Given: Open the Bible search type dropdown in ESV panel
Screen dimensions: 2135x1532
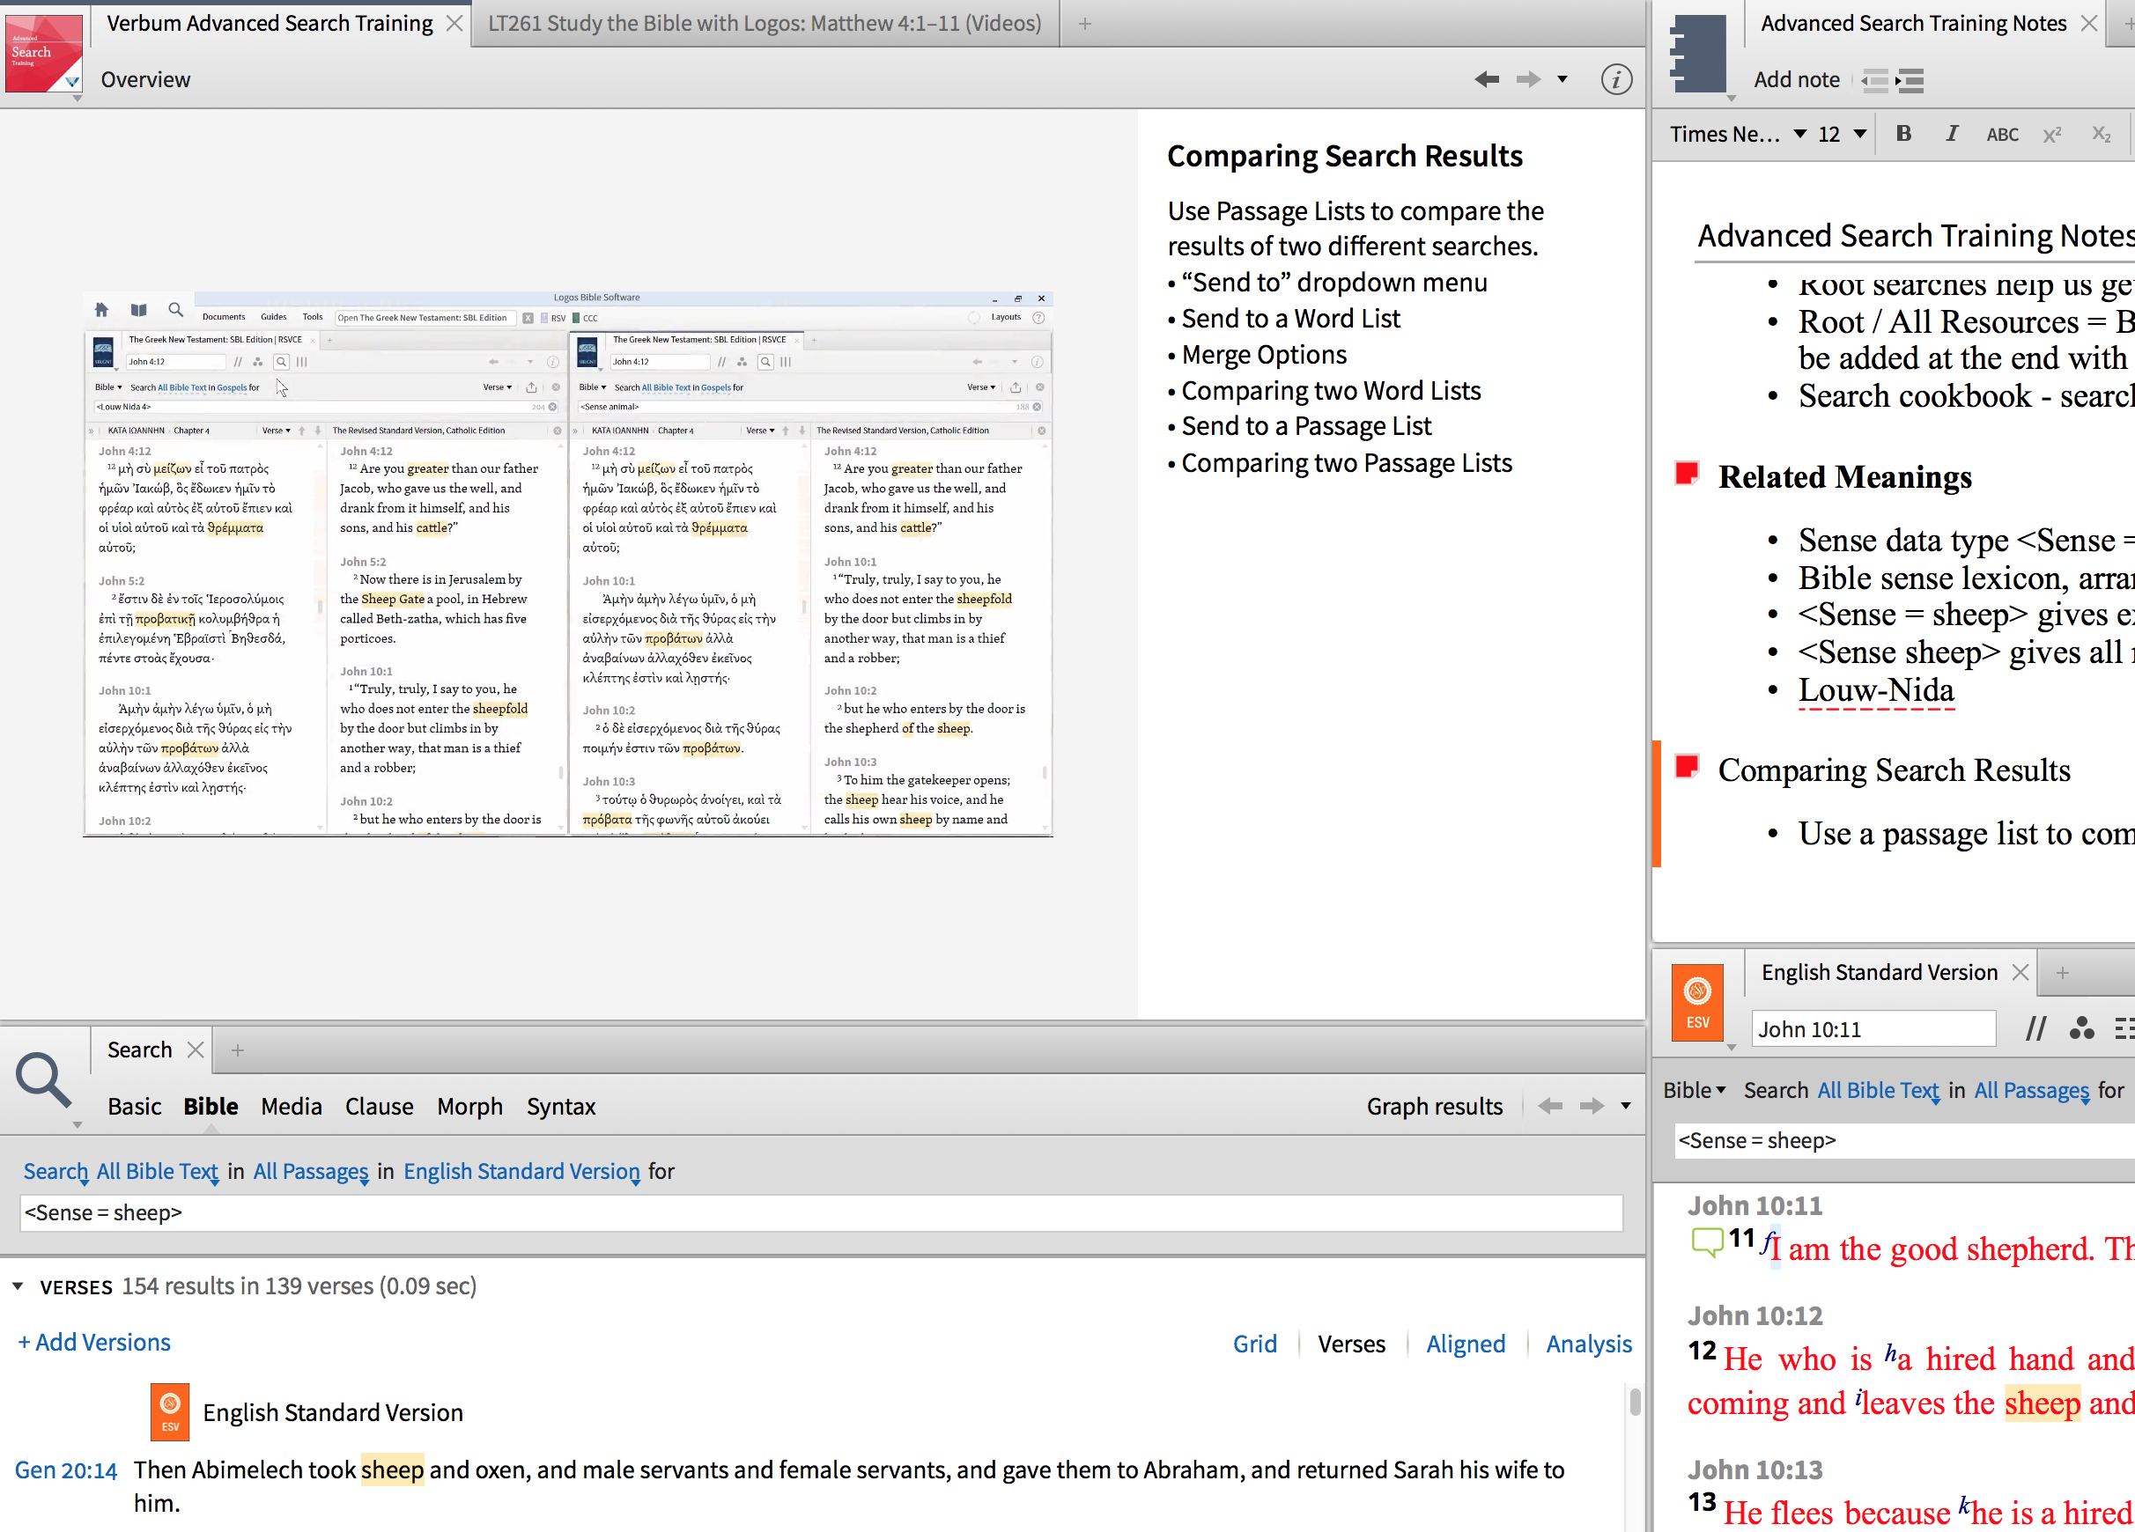Looking at the screenshot, I should (x=1694, y=1090).
